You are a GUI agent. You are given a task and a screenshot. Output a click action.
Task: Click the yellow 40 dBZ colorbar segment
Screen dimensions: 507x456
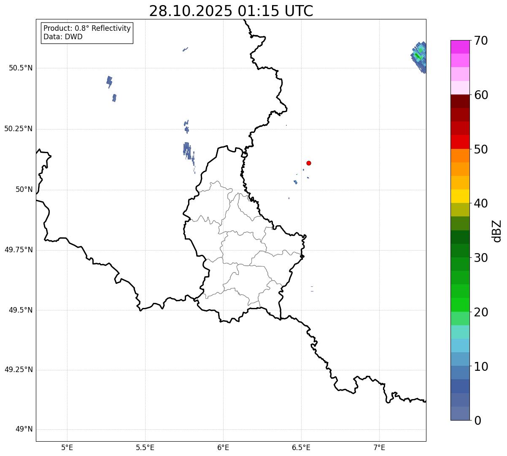[x=460, y=196]
